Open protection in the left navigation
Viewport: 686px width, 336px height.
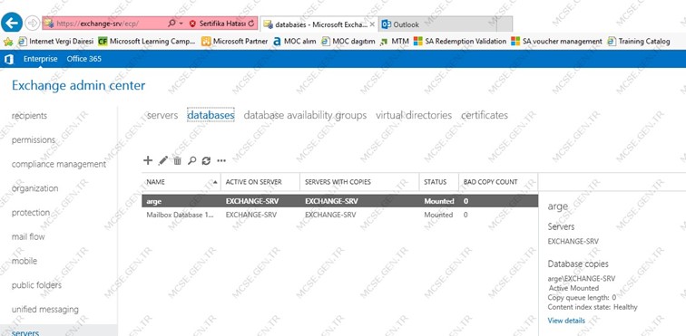(31, 212)
